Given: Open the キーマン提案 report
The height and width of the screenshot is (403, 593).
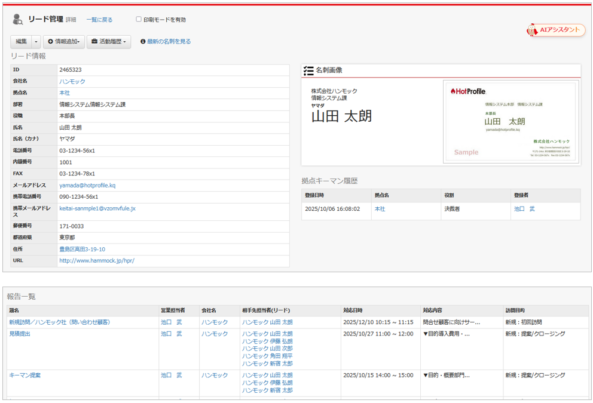Looking at the screenshot, I should pos(25,376).
